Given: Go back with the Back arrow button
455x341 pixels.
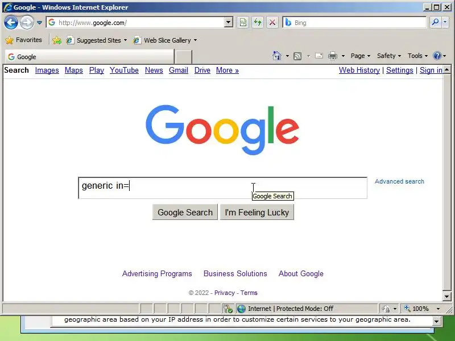Looking at the screenshot, I should click(11, 22).
